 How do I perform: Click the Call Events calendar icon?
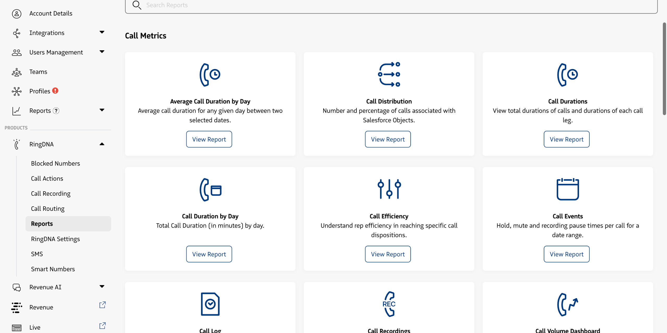[x=567, y=189]
